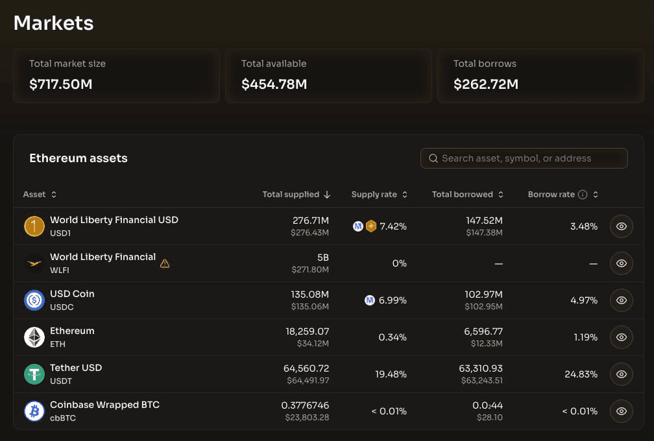654x441 pixels.
Task: Click the $717.50M market size value
Action: [61, 84]
